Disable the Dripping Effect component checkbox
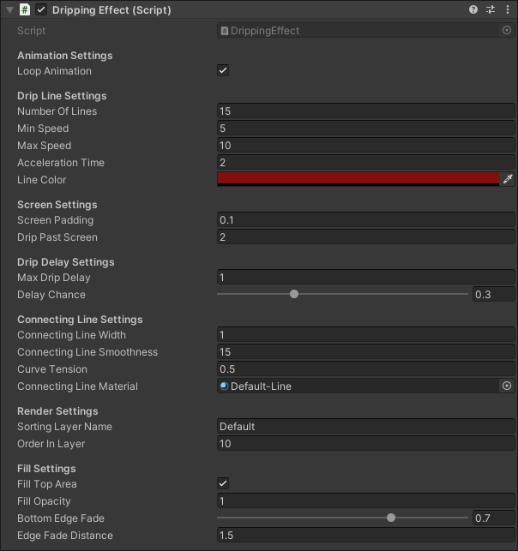518x551 pixels. coord(41,10)
